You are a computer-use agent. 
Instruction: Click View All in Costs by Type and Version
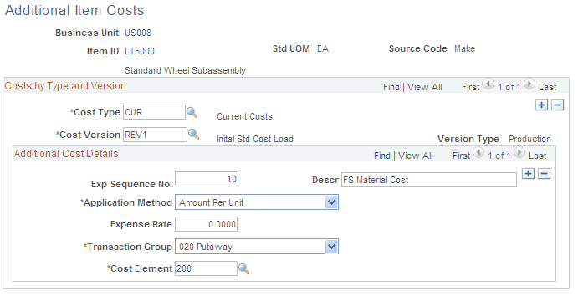[425, 87]
